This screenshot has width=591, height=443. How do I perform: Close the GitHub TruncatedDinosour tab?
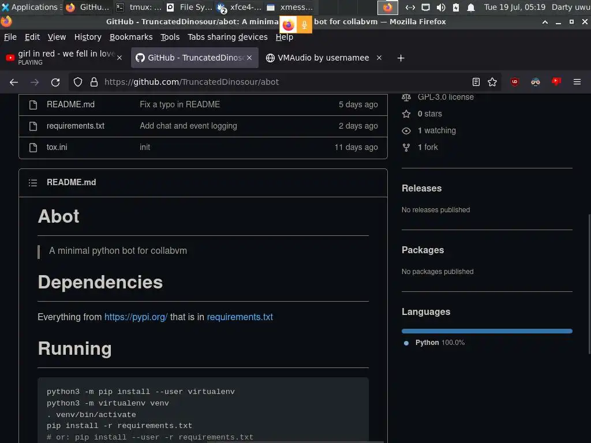249,58
